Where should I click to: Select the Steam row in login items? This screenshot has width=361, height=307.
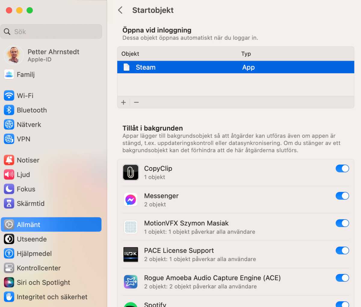coord(236,67)
